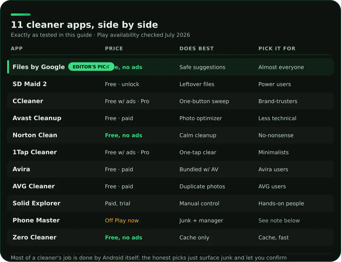Image resolution: width=341 pixels, height=262 pixels.
Task: Click the 'Manual control' cell
Action: pos(199,203)
